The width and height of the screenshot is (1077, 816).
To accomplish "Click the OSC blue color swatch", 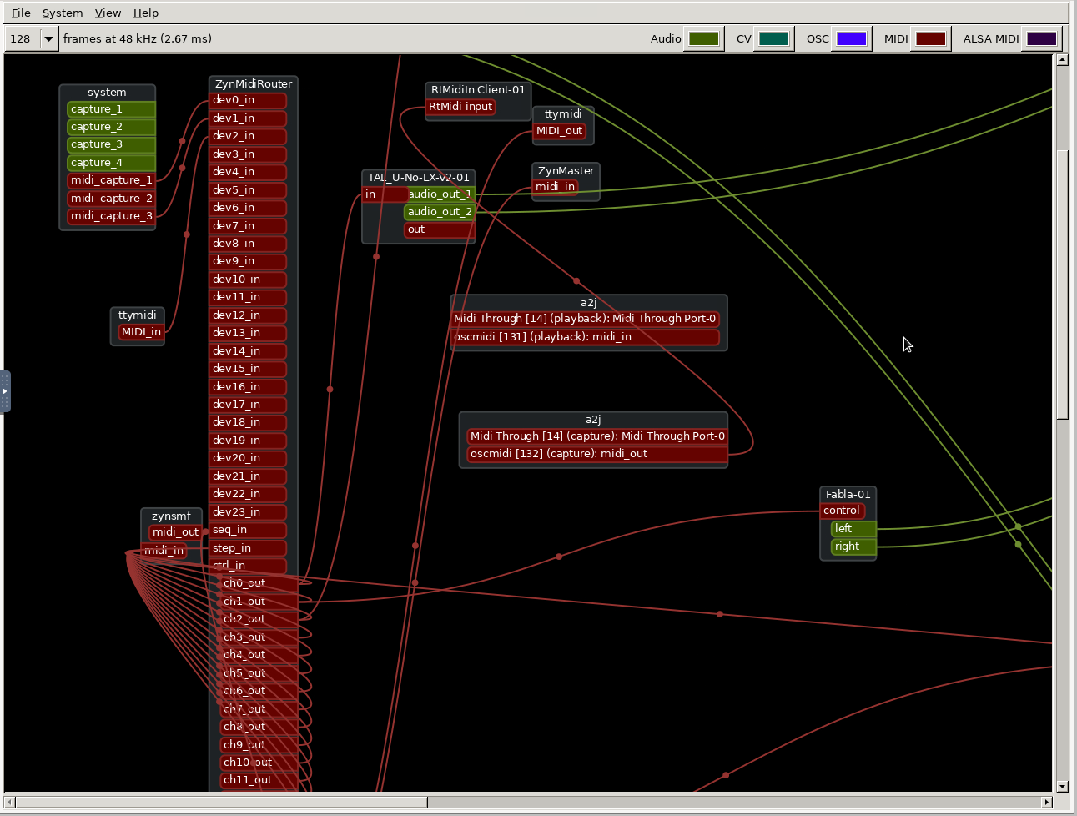I will point(851,38).
